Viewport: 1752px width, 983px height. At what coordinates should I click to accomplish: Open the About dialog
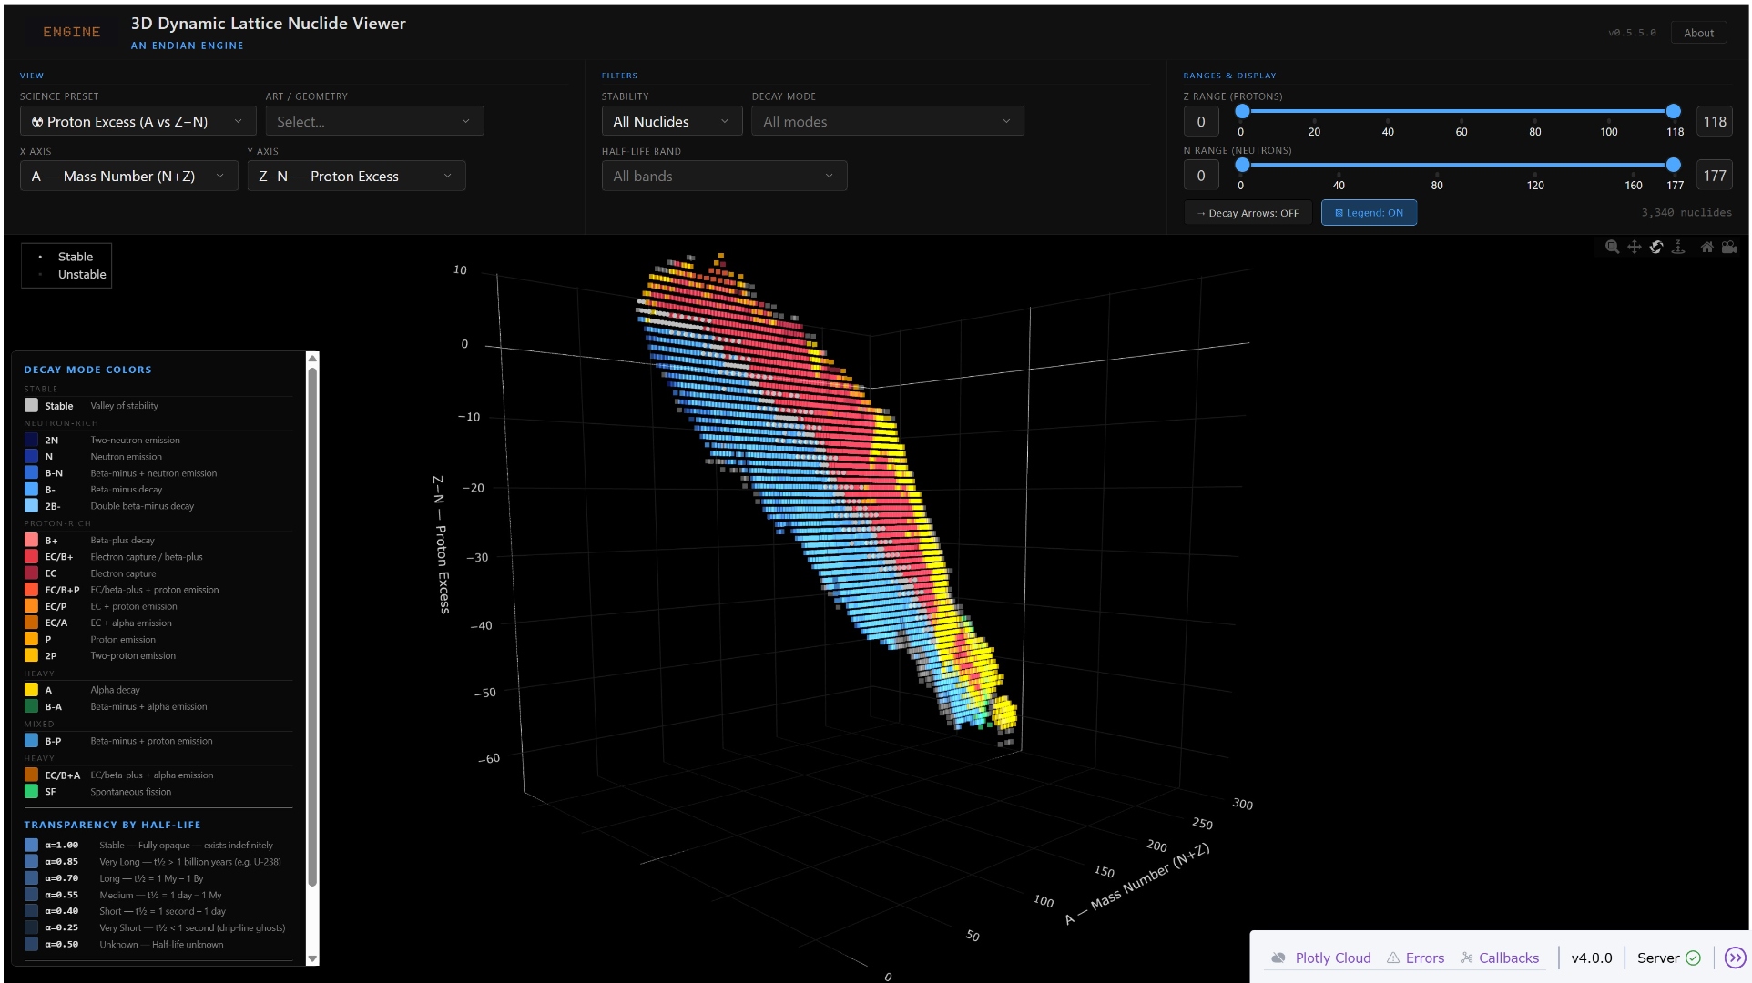click(1698, 32)
